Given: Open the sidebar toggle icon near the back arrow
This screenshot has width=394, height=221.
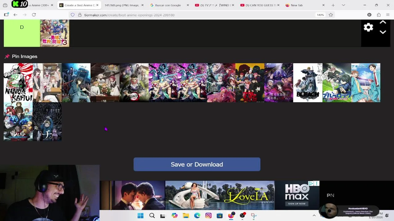Looking at the screenshot, I should click(x=6, y=15).
